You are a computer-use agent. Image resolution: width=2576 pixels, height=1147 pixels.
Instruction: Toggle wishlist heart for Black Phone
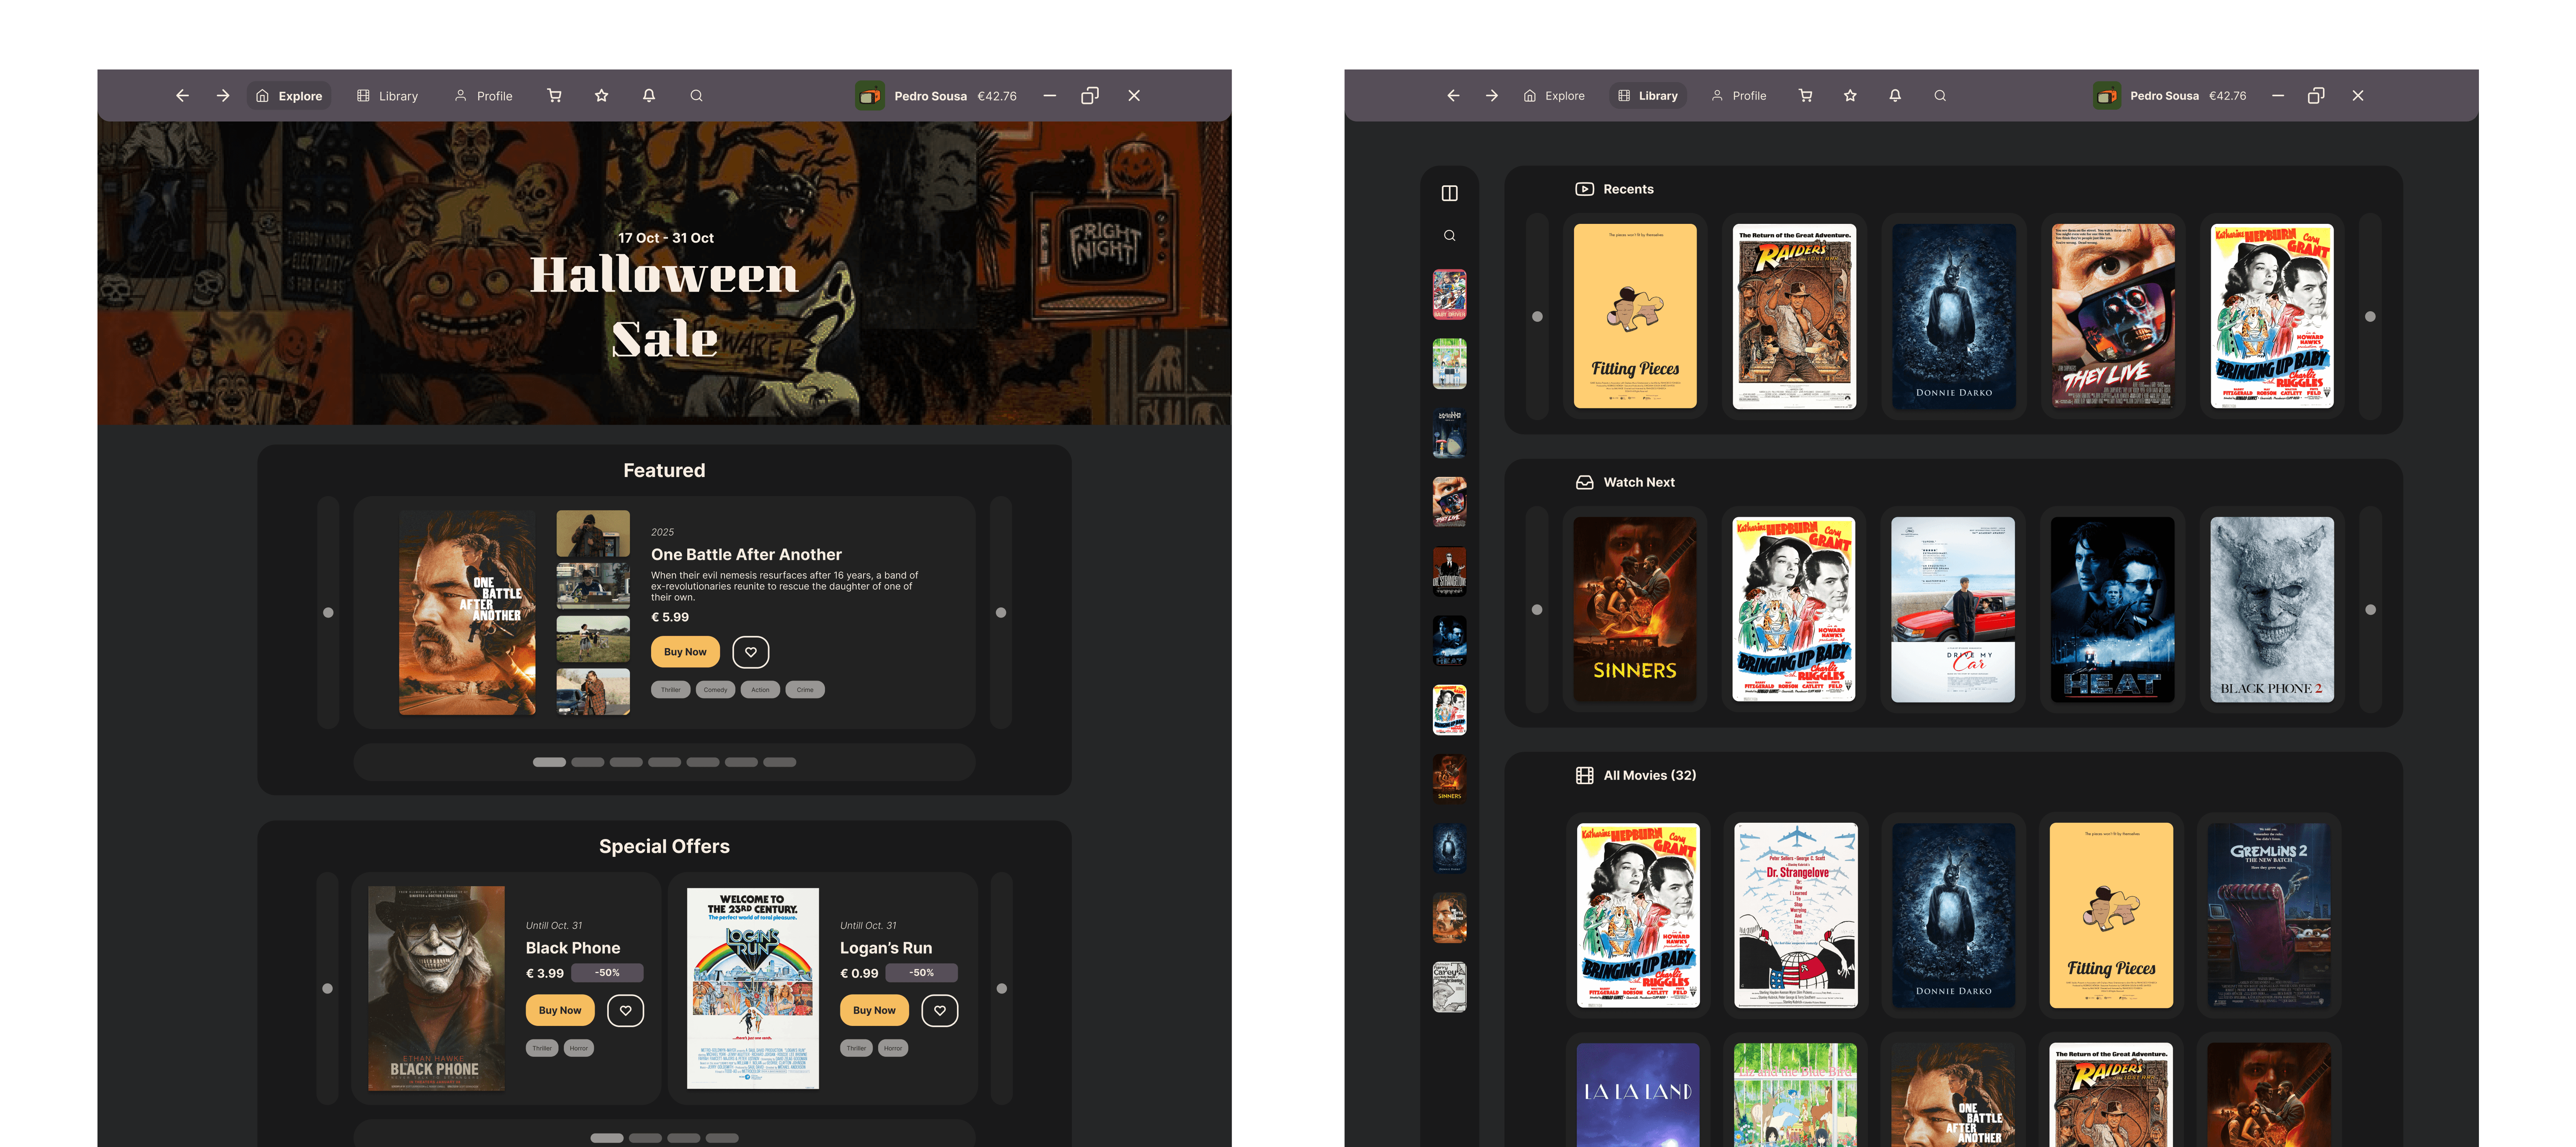[625, 1010]
